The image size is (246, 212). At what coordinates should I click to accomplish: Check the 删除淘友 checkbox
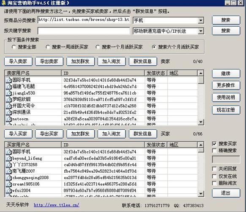(214, 183)
